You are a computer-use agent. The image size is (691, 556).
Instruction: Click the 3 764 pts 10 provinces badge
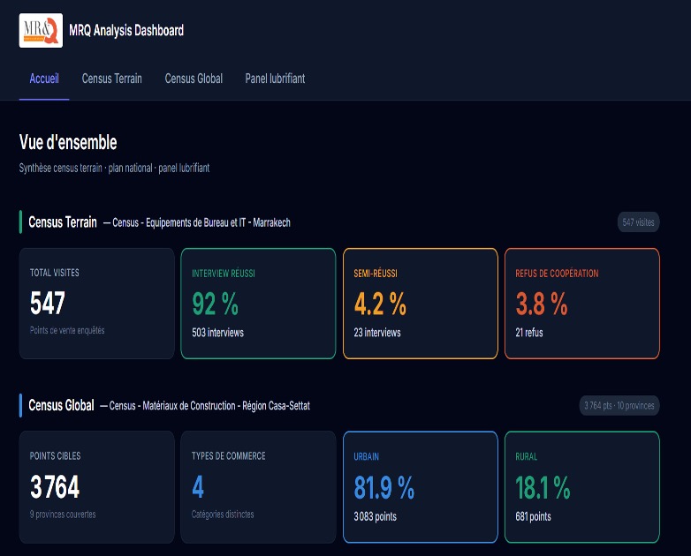click(x=619, y=406)
